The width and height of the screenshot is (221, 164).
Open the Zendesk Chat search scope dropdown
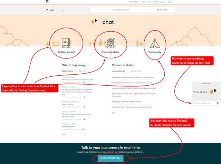(162, 10)
